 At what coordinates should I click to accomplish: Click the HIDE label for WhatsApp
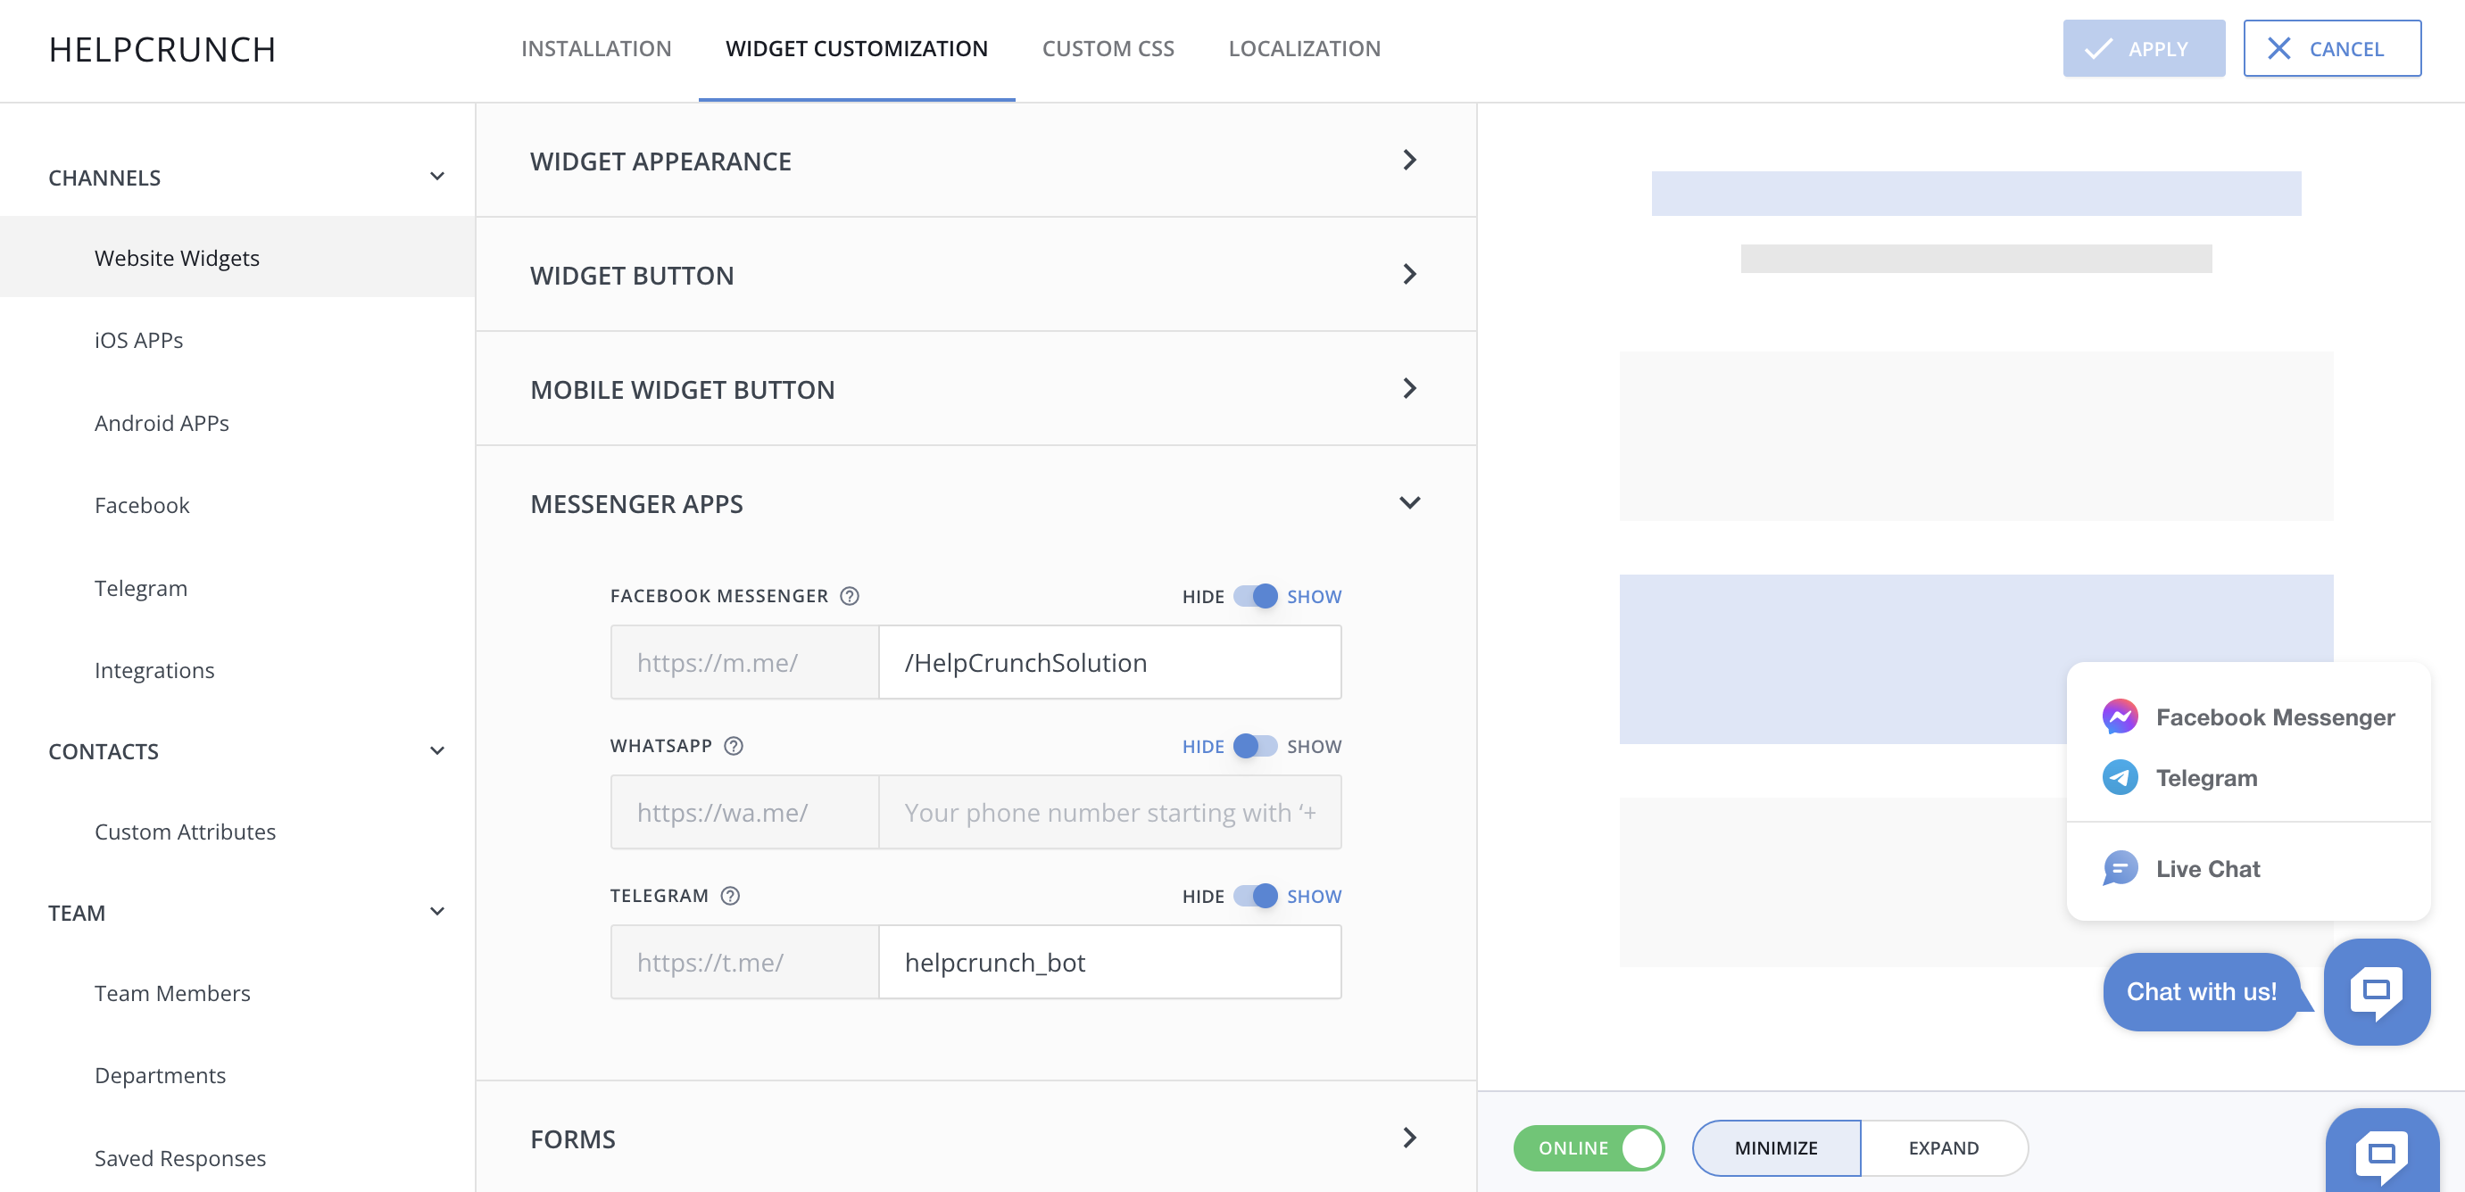(x=1203, y=746)
